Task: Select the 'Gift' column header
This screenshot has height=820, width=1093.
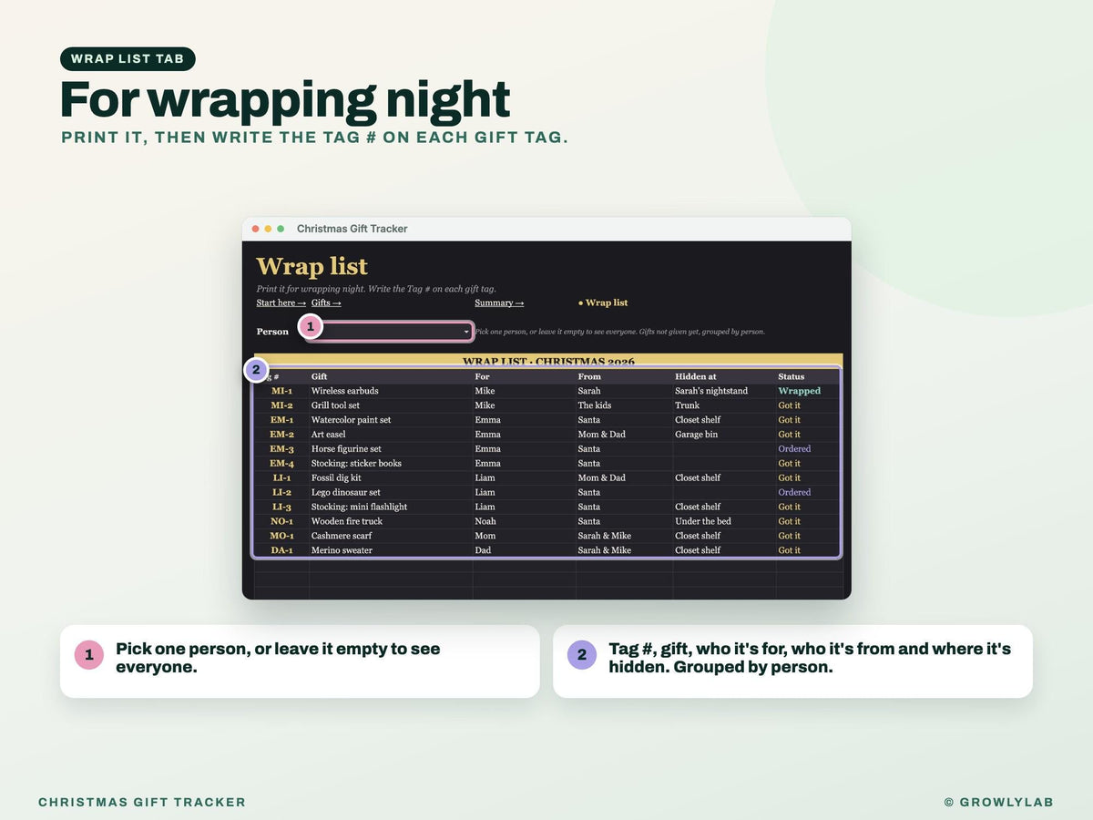Action: tap(320, 376)
